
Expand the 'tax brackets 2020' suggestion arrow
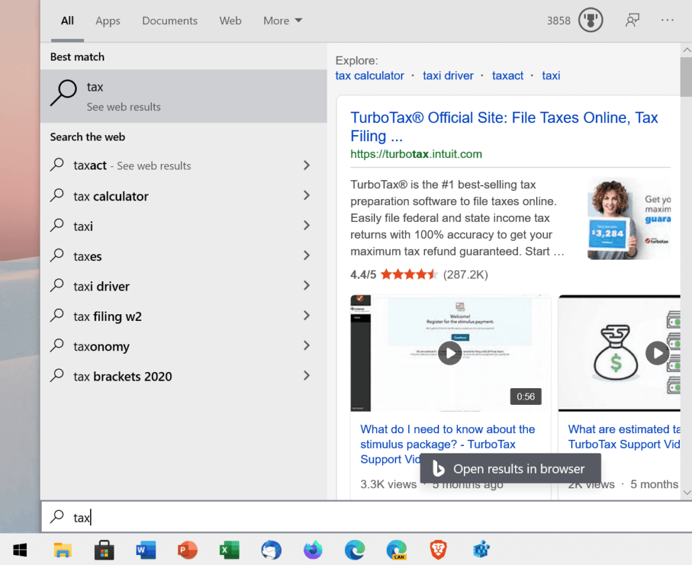pyautogui.click(x=306, y=376)
